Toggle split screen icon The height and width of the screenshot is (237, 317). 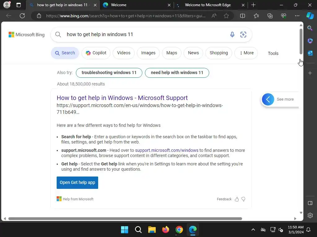242,16
